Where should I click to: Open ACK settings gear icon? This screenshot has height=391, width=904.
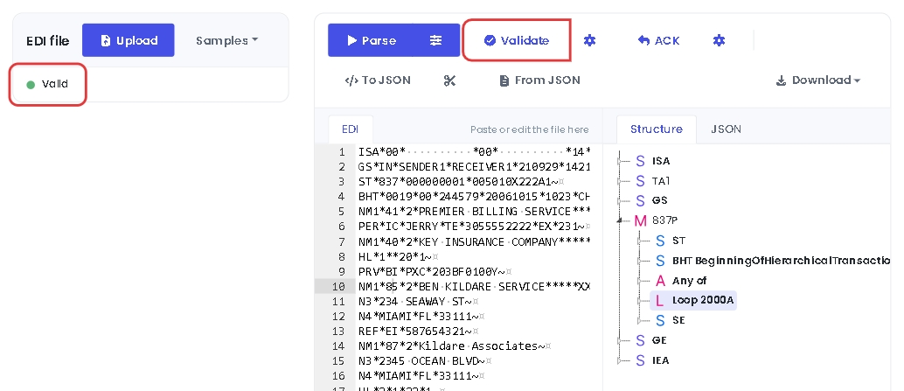click(x=719, y=40)
